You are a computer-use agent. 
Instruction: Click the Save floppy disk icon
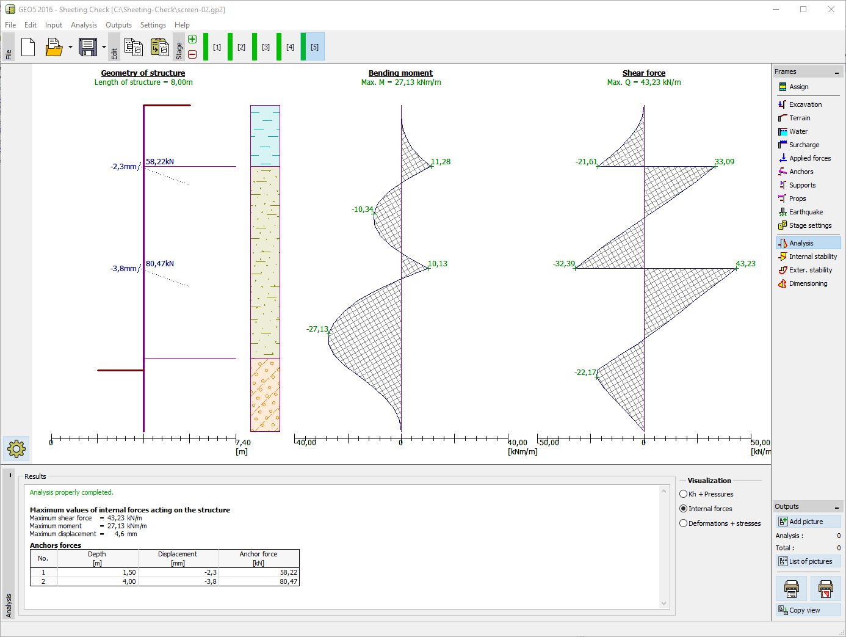pos(88,47)
